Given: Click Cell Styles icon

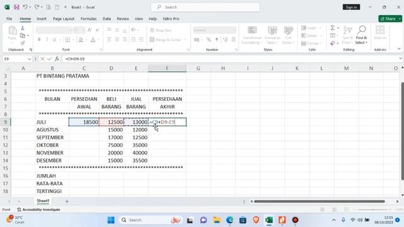Looking at the screenshot, I should tap(288, 30).
